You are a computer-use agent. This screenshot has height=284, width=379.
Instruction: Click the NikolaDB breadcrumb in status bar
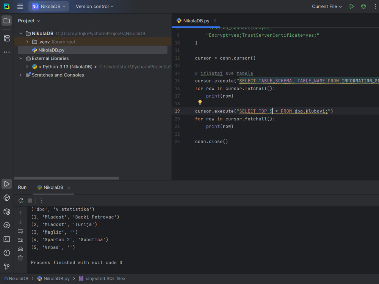[x=16, y=279]
